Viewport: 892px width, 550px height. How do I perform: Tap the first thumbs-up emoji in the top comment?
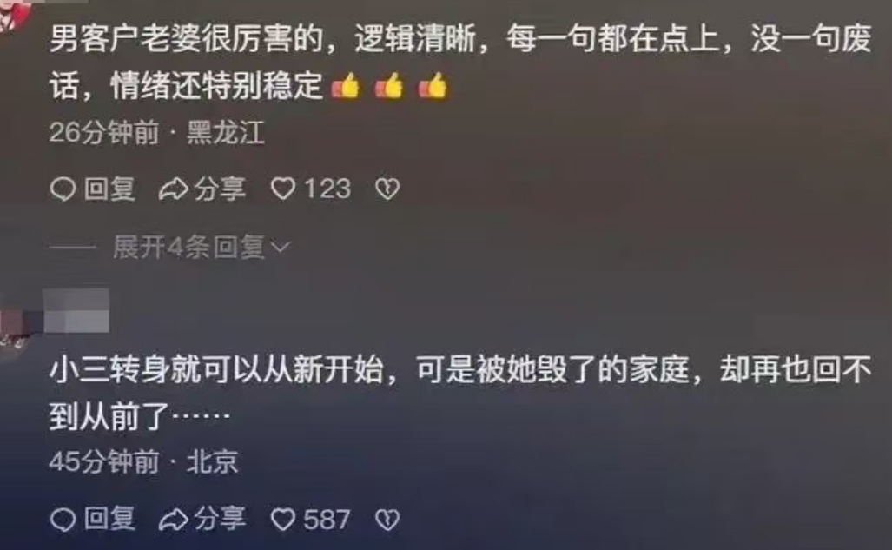point(346,87)
